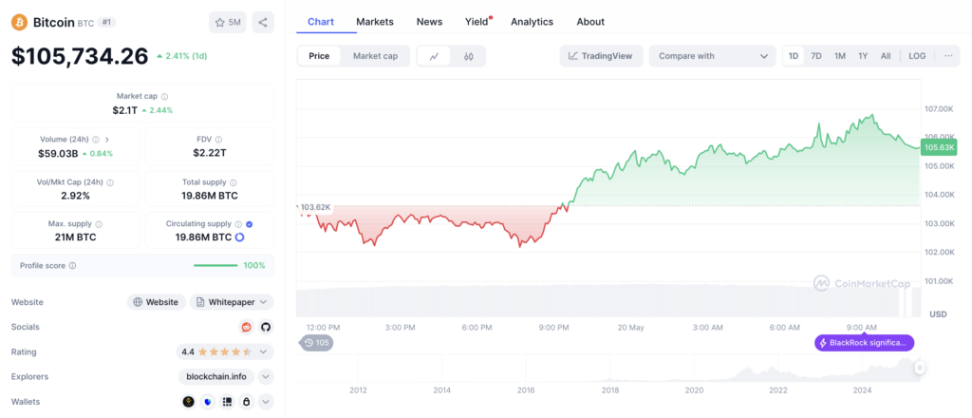Open the padlock wallet icon
The image size is (972, 418).
pyautogui.click(x=246, y=402)
